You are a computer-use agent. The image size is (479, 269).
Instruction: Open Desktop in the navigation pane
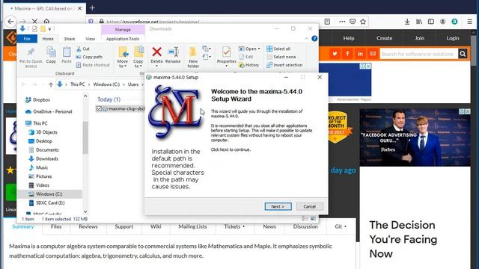tap(40, 141)
